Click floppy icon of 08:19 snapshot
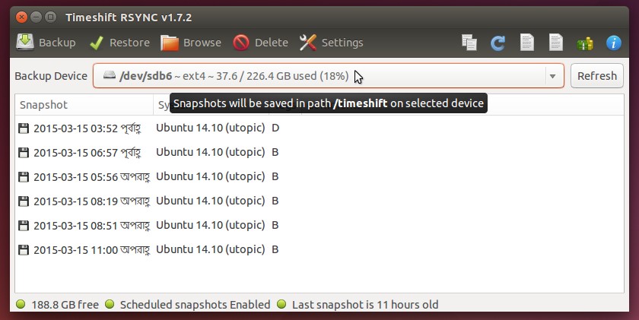 click(24, 201)
